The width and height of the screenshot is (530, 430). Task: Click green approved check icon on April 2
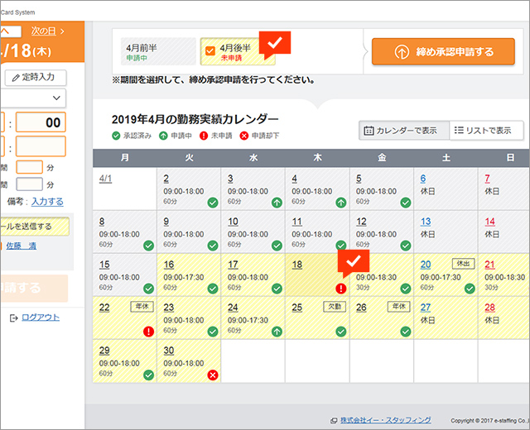(x=213, y=203)
